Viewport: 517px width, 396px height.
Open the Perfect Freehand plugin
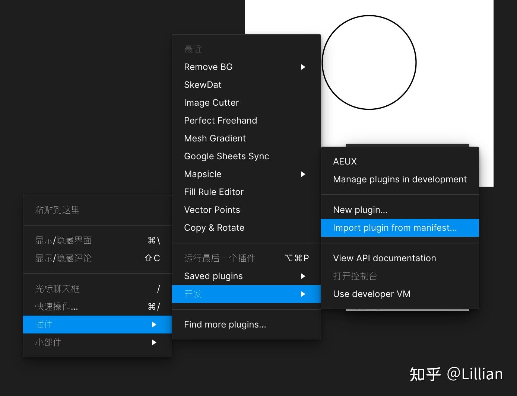221,120
